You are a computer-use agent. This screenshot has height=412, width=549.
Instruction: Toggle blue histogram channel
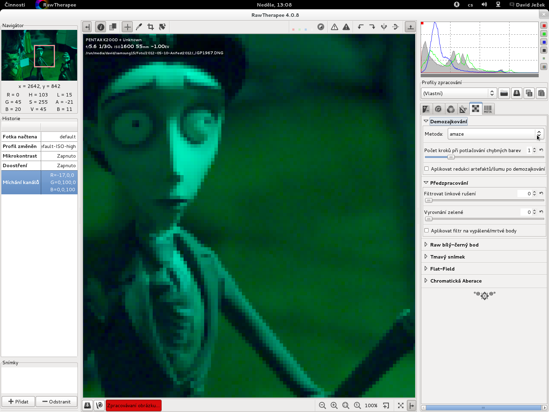544,42
